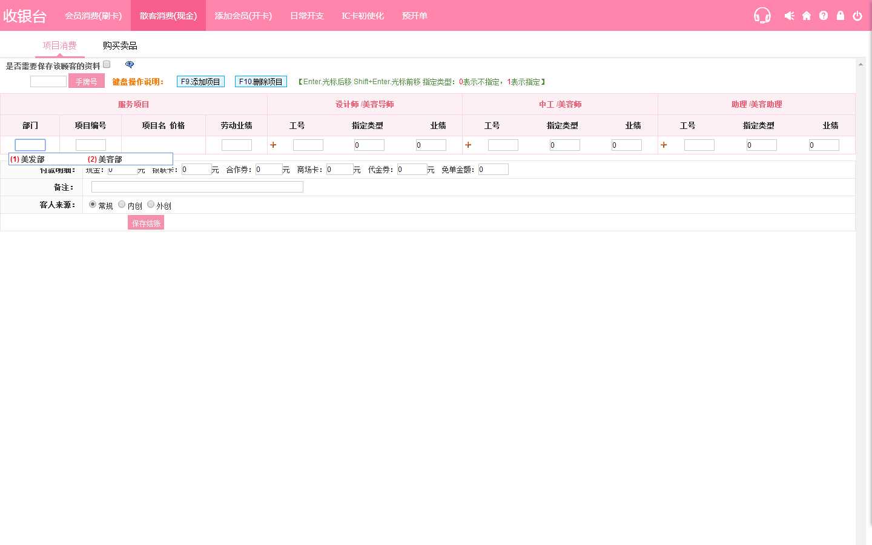The image size is (872, 545).
Task: Log out using the power icon
Action: coord(857,16)
